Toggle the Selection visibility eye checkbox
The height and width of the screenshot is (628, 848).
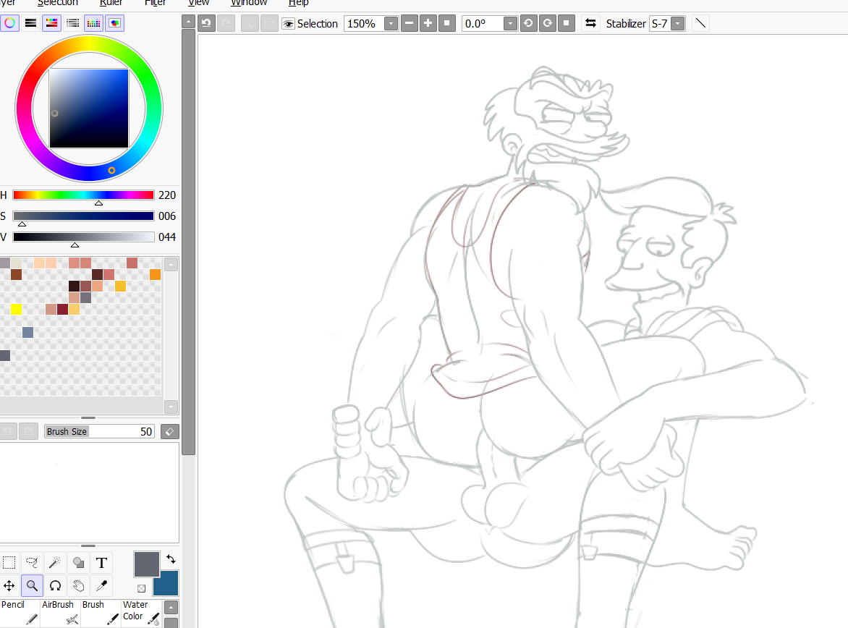click(x=289, y=23)
